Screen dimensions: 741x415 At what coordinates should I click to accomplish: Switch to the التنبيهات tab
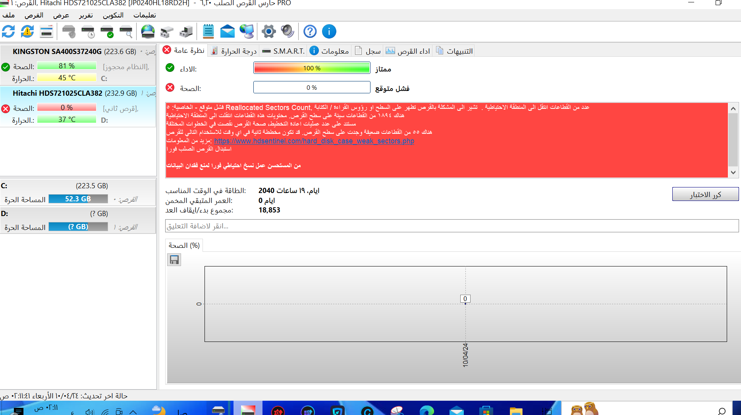pos(454,51)
